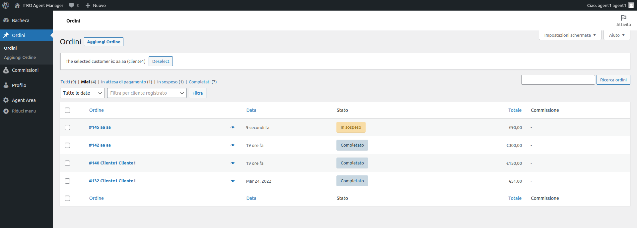Open Profilo menu item
Image resolution: width=637 pixels, height=228 pixels.
tap(19, 85)
